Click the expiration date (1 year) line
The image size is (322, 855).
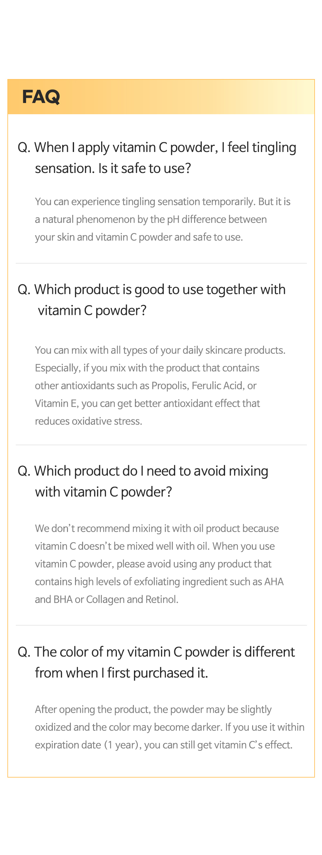coord(164,745)
